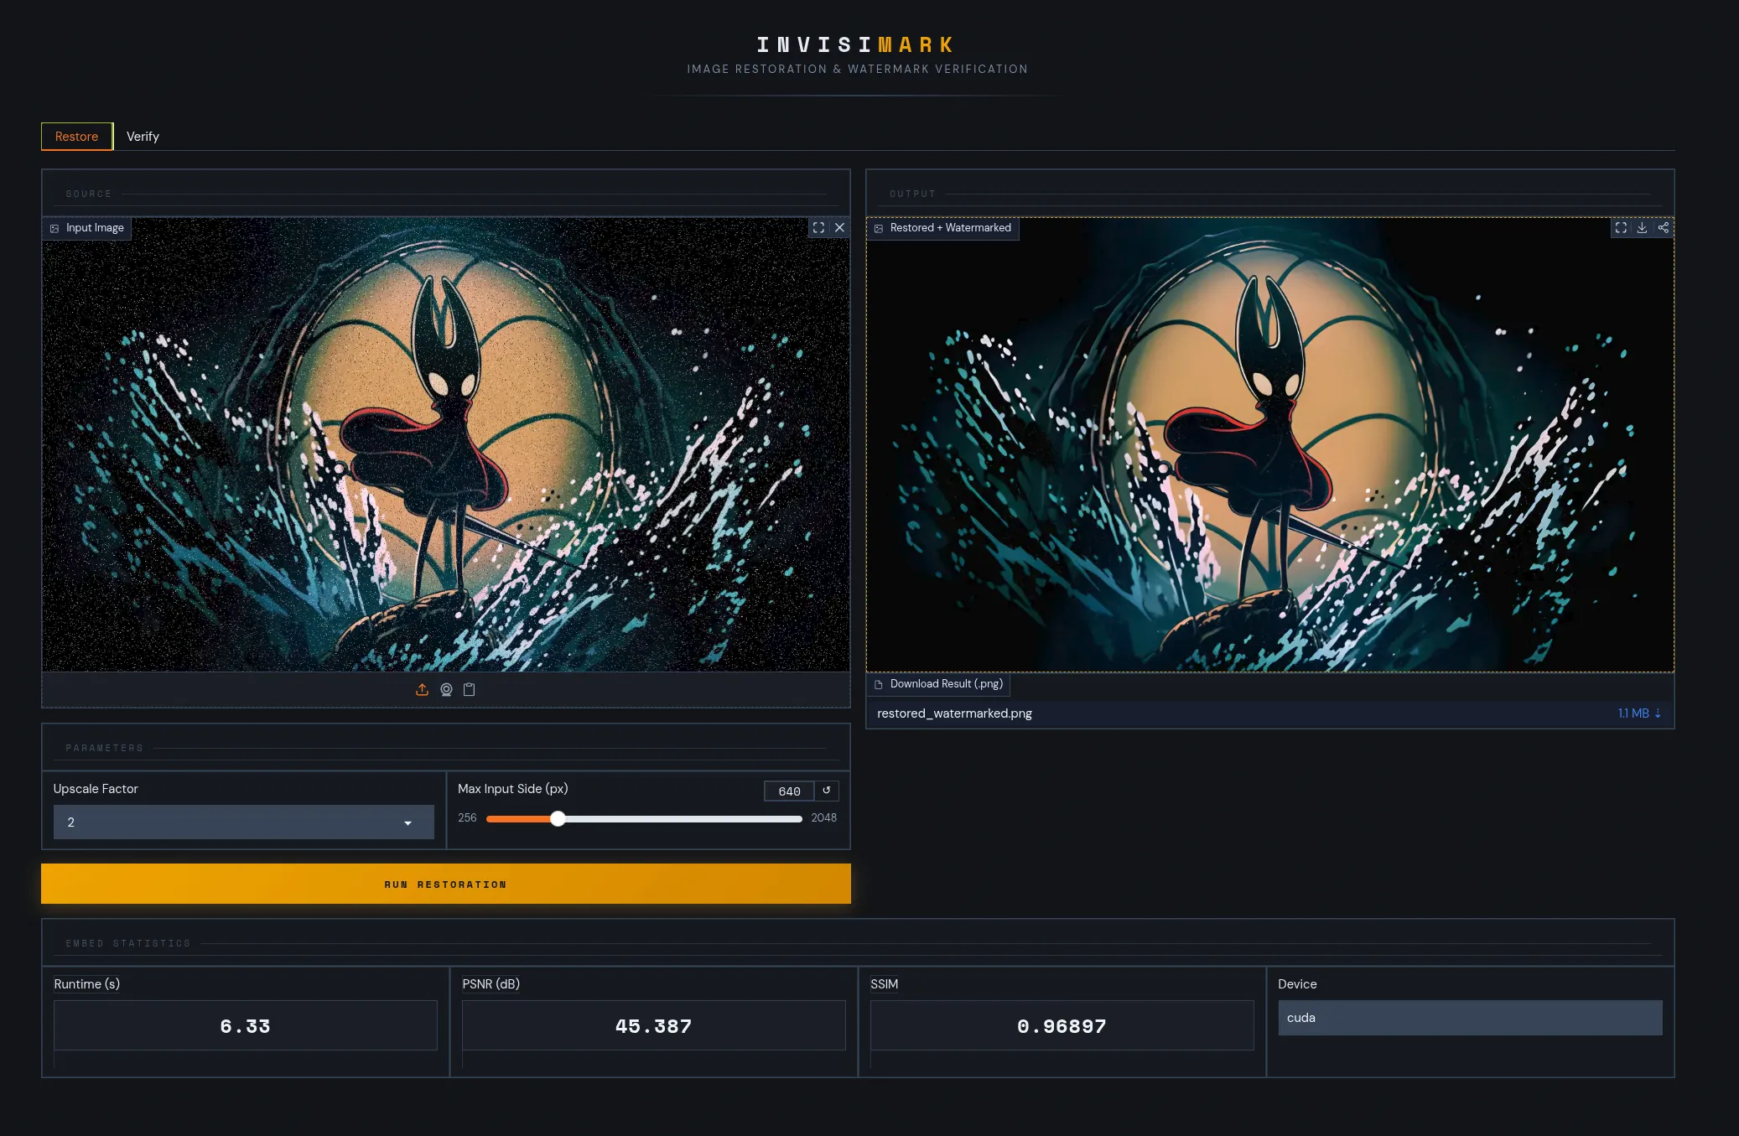Download the restored_watermarked.png file

pos(1269,713)
